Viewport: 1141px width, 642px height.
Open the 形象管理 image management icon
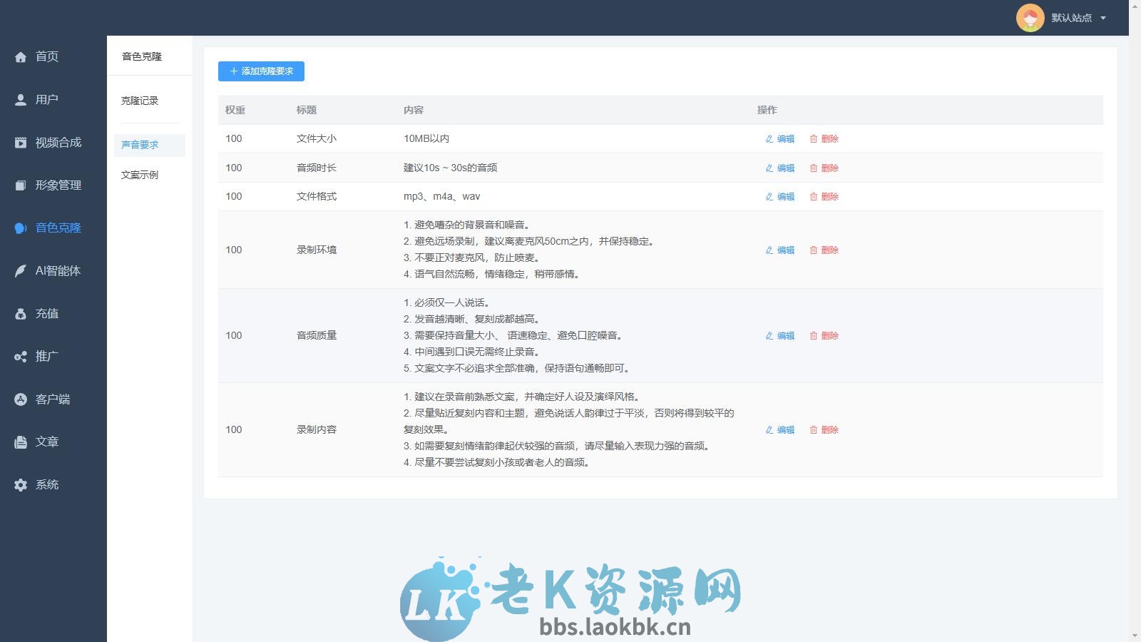[21, 185]
